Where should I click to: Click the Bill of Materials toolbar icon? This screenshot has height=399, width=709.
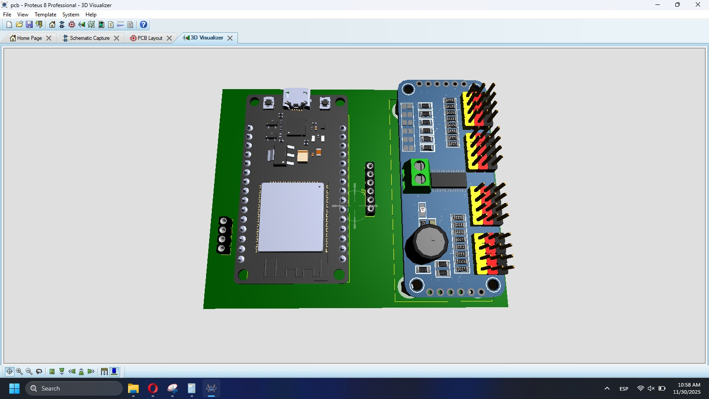click(x=111, y=25)
